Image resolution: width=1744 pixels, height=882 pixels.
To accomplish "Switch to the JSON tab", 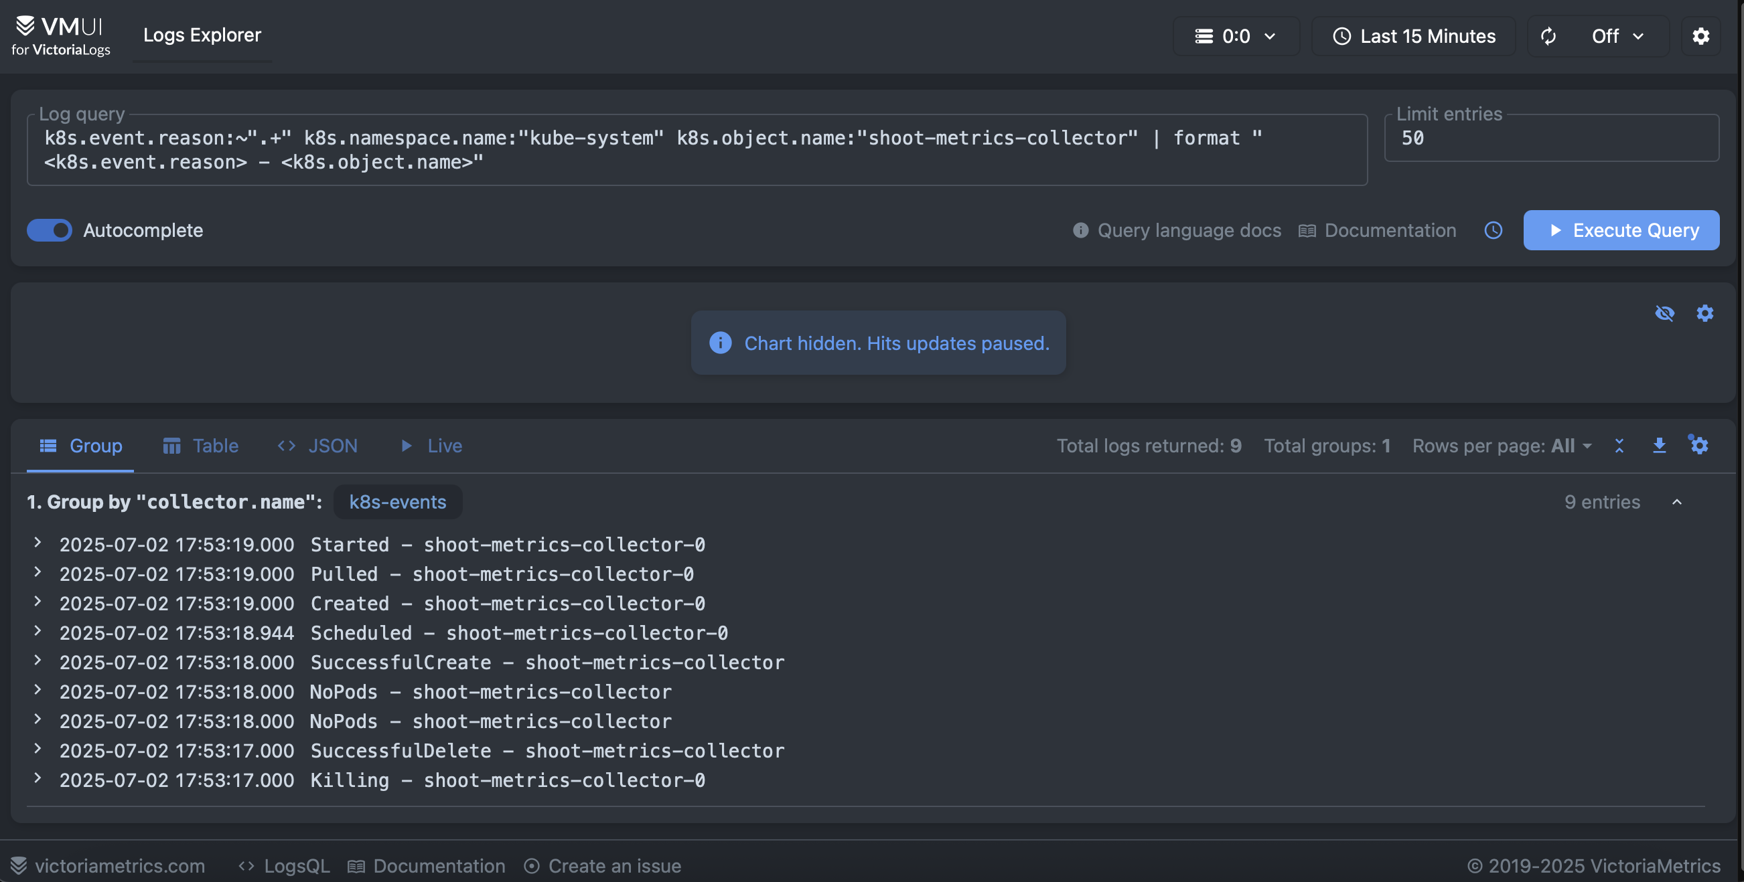I will (x=317, y=446).
